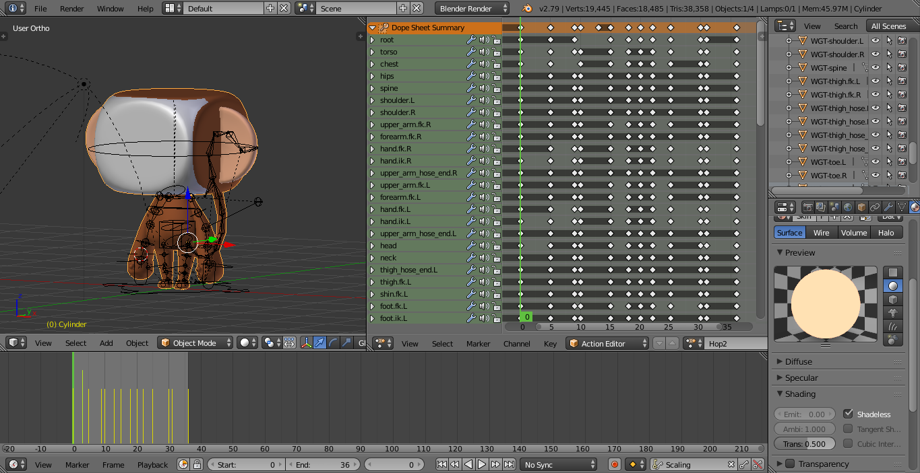Open the Render menu

(x=71, y=9)
